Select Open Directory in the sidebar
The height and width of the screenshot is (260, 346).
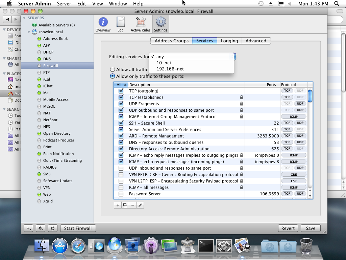click(x=57, y=133)
